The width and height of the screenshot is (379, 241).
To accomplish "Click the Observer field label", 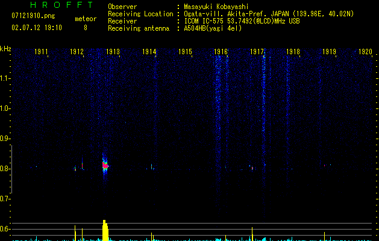I will pos(122,7).
